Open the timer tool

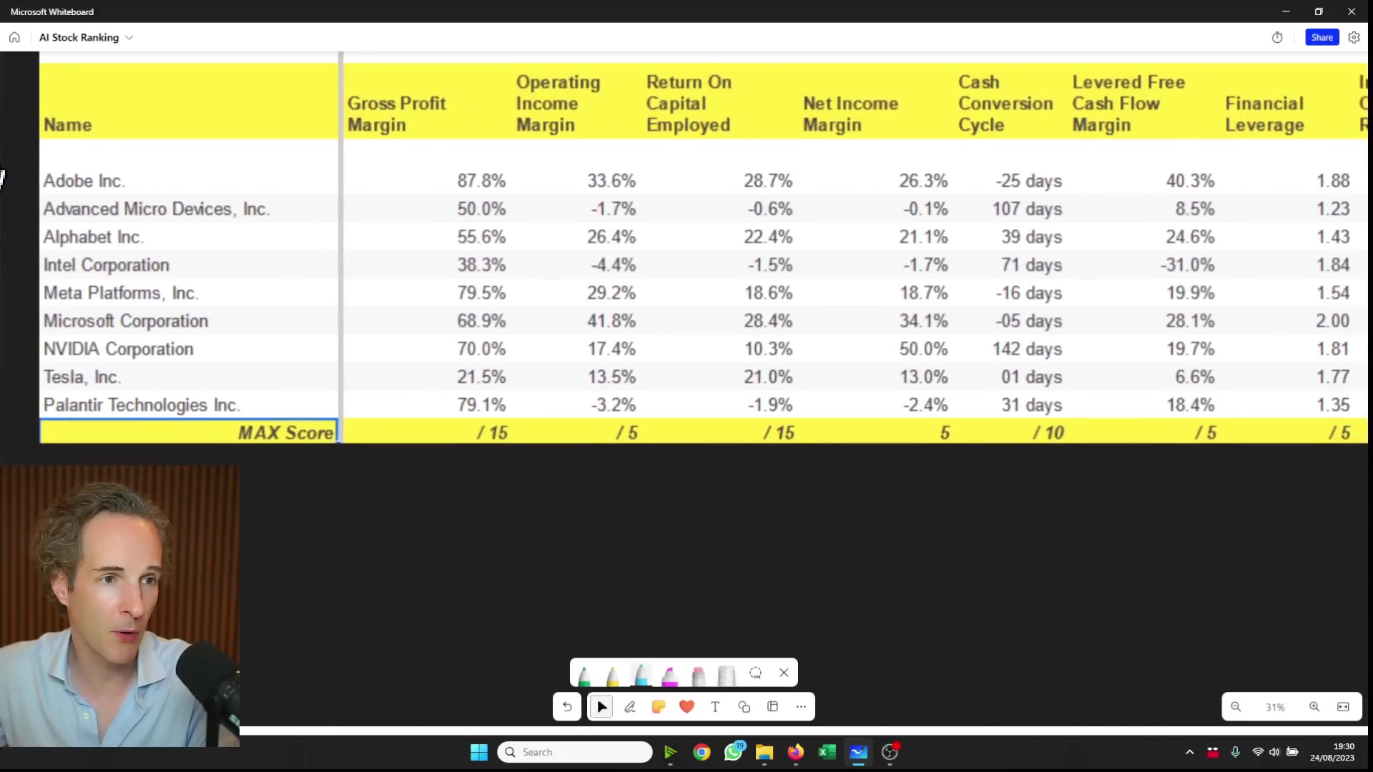1277,37
